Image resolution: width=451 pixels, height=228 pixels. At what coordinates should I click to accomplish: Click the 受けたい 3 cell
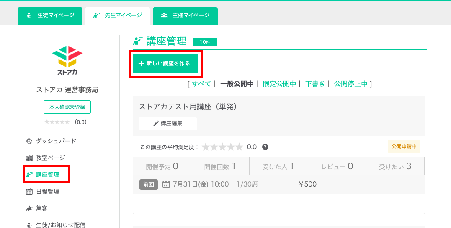[x=395, y=166]
